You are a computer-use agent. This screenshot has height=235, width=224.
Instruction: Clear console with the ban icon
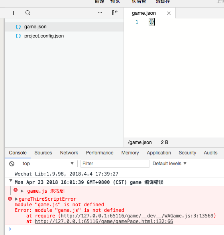(12, 164)
